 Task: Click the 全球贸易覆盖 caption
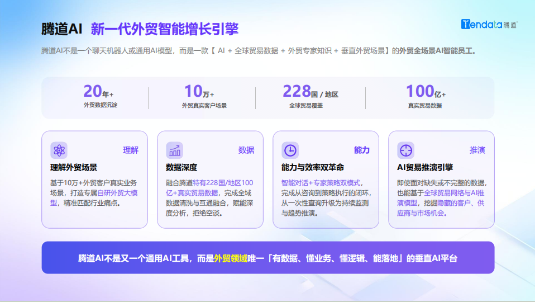point(306,106)
